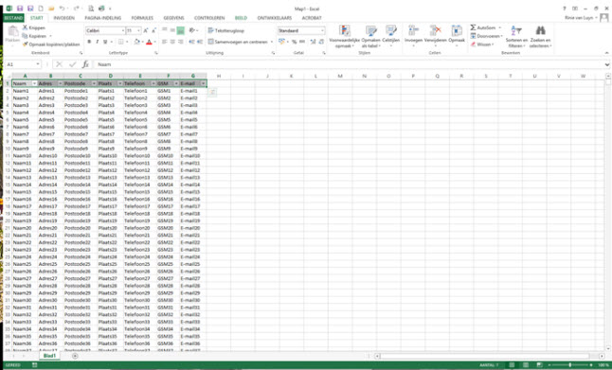Toggle italic formatting
The image size is (612, 370).
click(97, 42)
